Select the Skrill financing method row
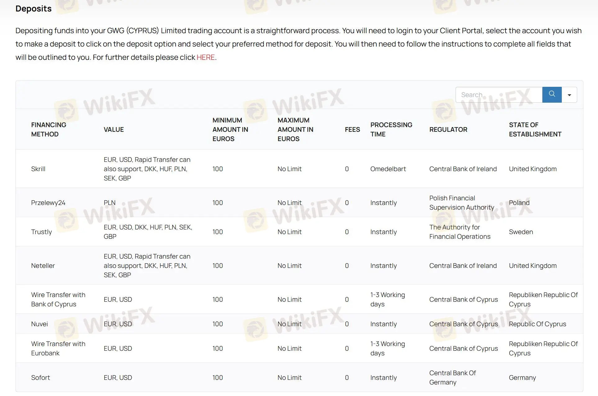 38,169
